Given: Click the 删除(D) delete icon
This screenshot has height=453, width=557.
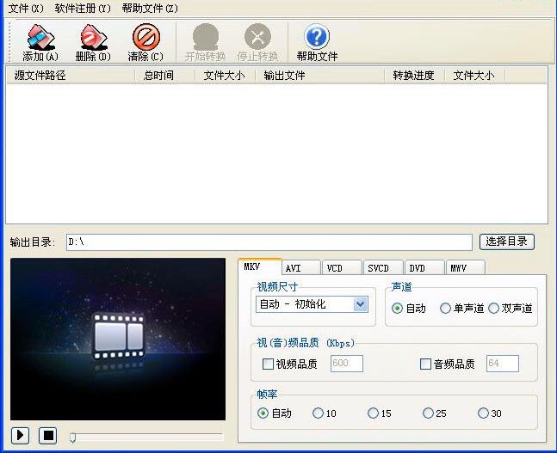Looking at the screenshot, I should click(94, 37).
